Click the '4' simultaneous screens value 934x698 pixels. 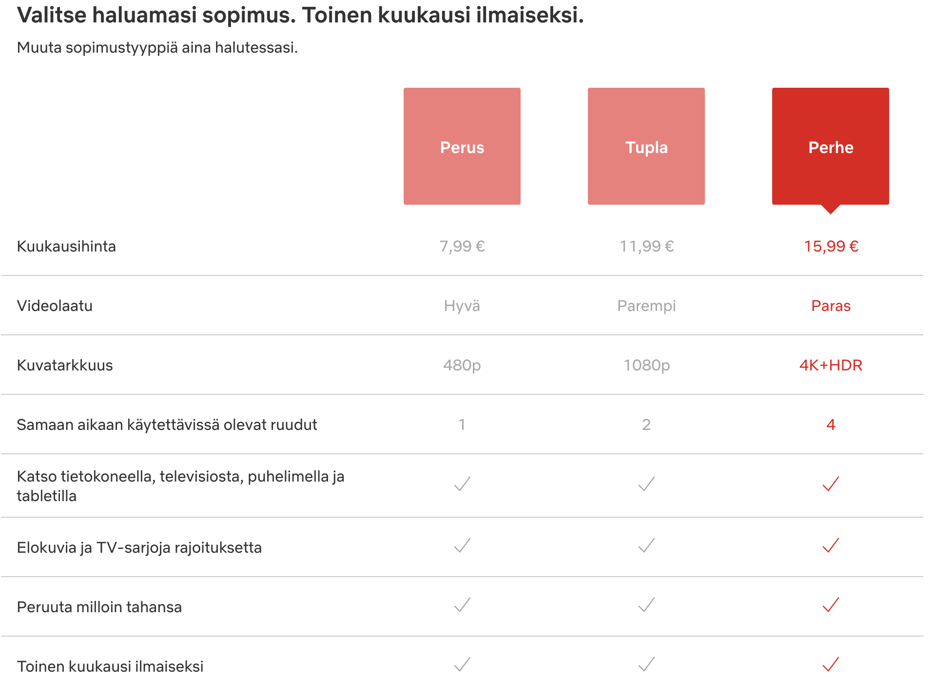coord(831,425)
